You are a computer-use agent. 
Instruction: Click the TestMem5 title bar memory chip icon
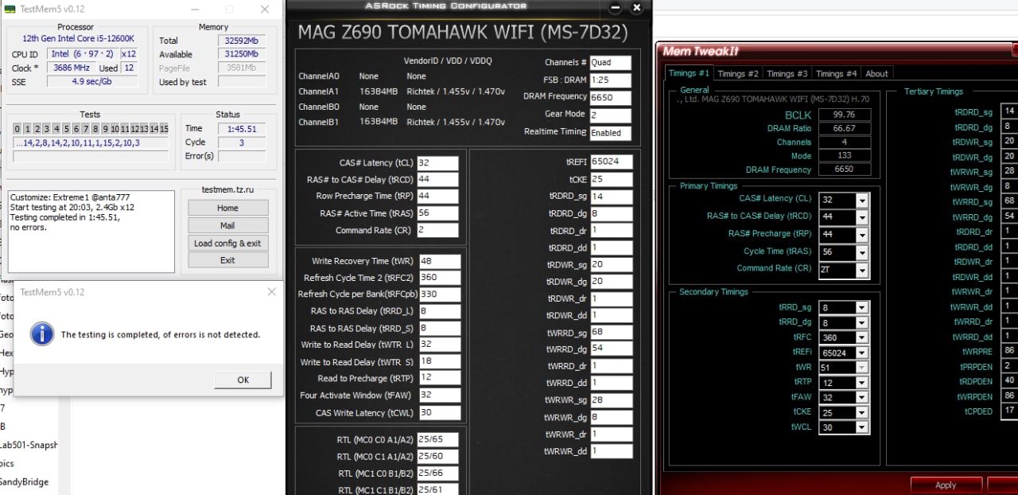pos(10,10)
